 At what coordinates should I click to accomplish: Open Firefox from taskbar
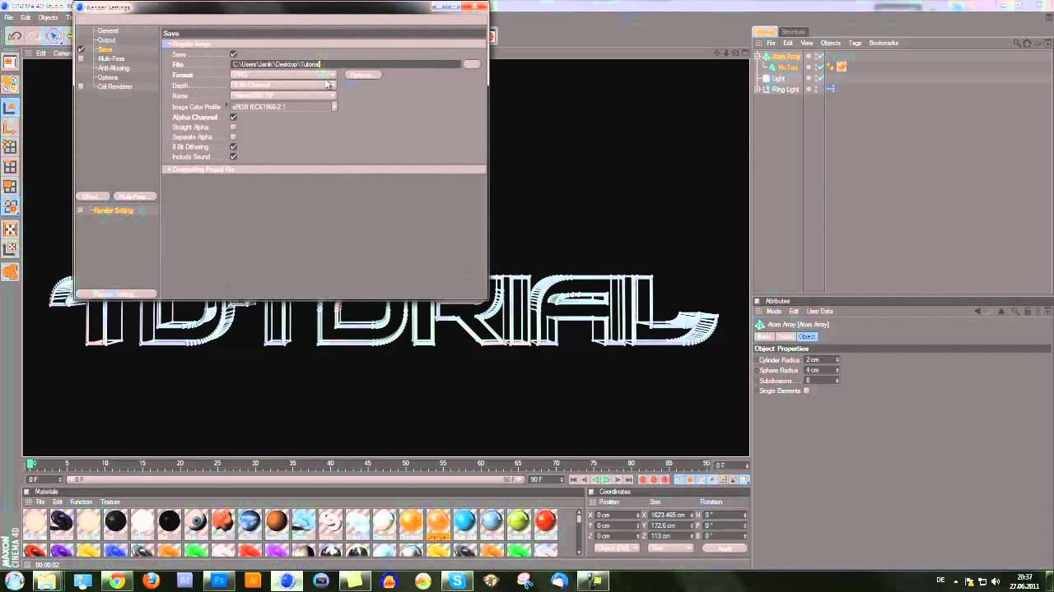tap(151, 580)
